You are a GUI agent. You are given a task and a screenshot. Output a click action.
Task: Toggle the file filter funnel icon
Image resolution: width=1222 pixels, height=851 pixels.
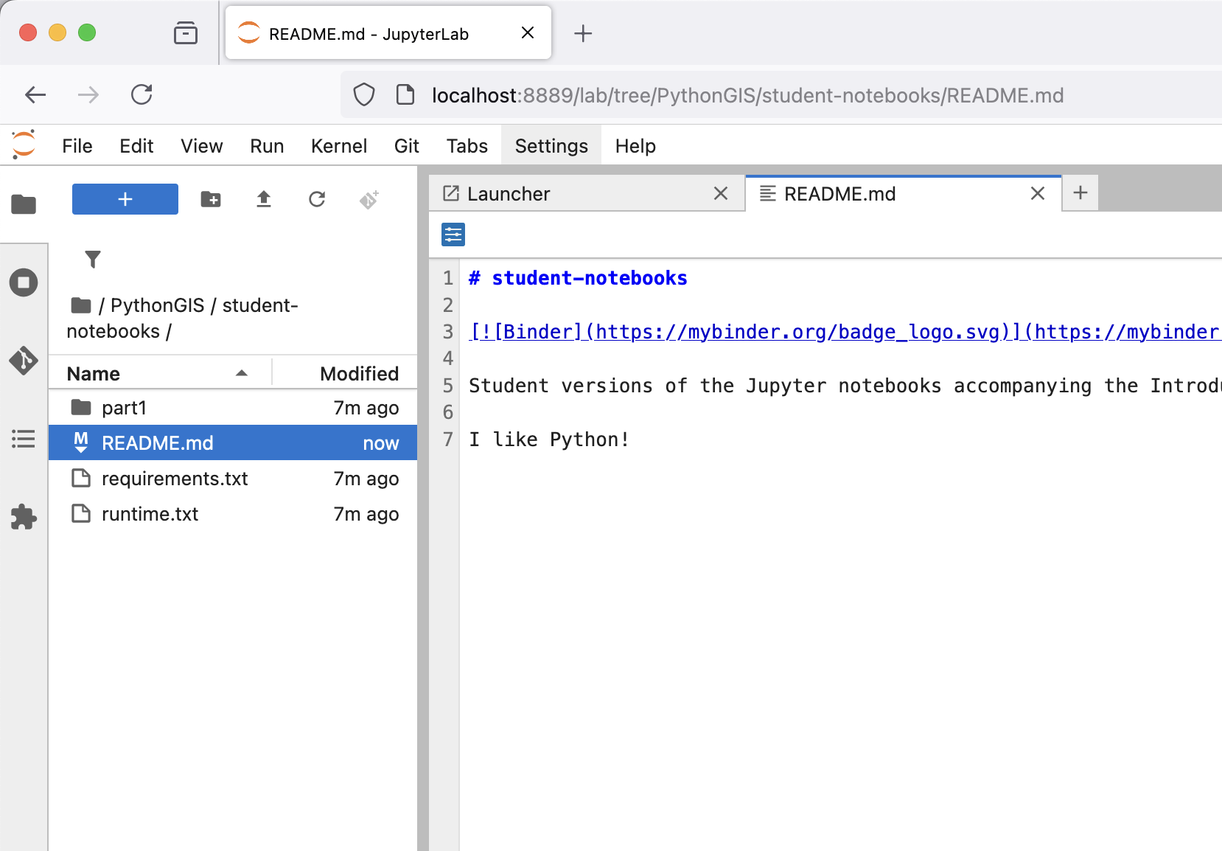(x=93, y=259)
